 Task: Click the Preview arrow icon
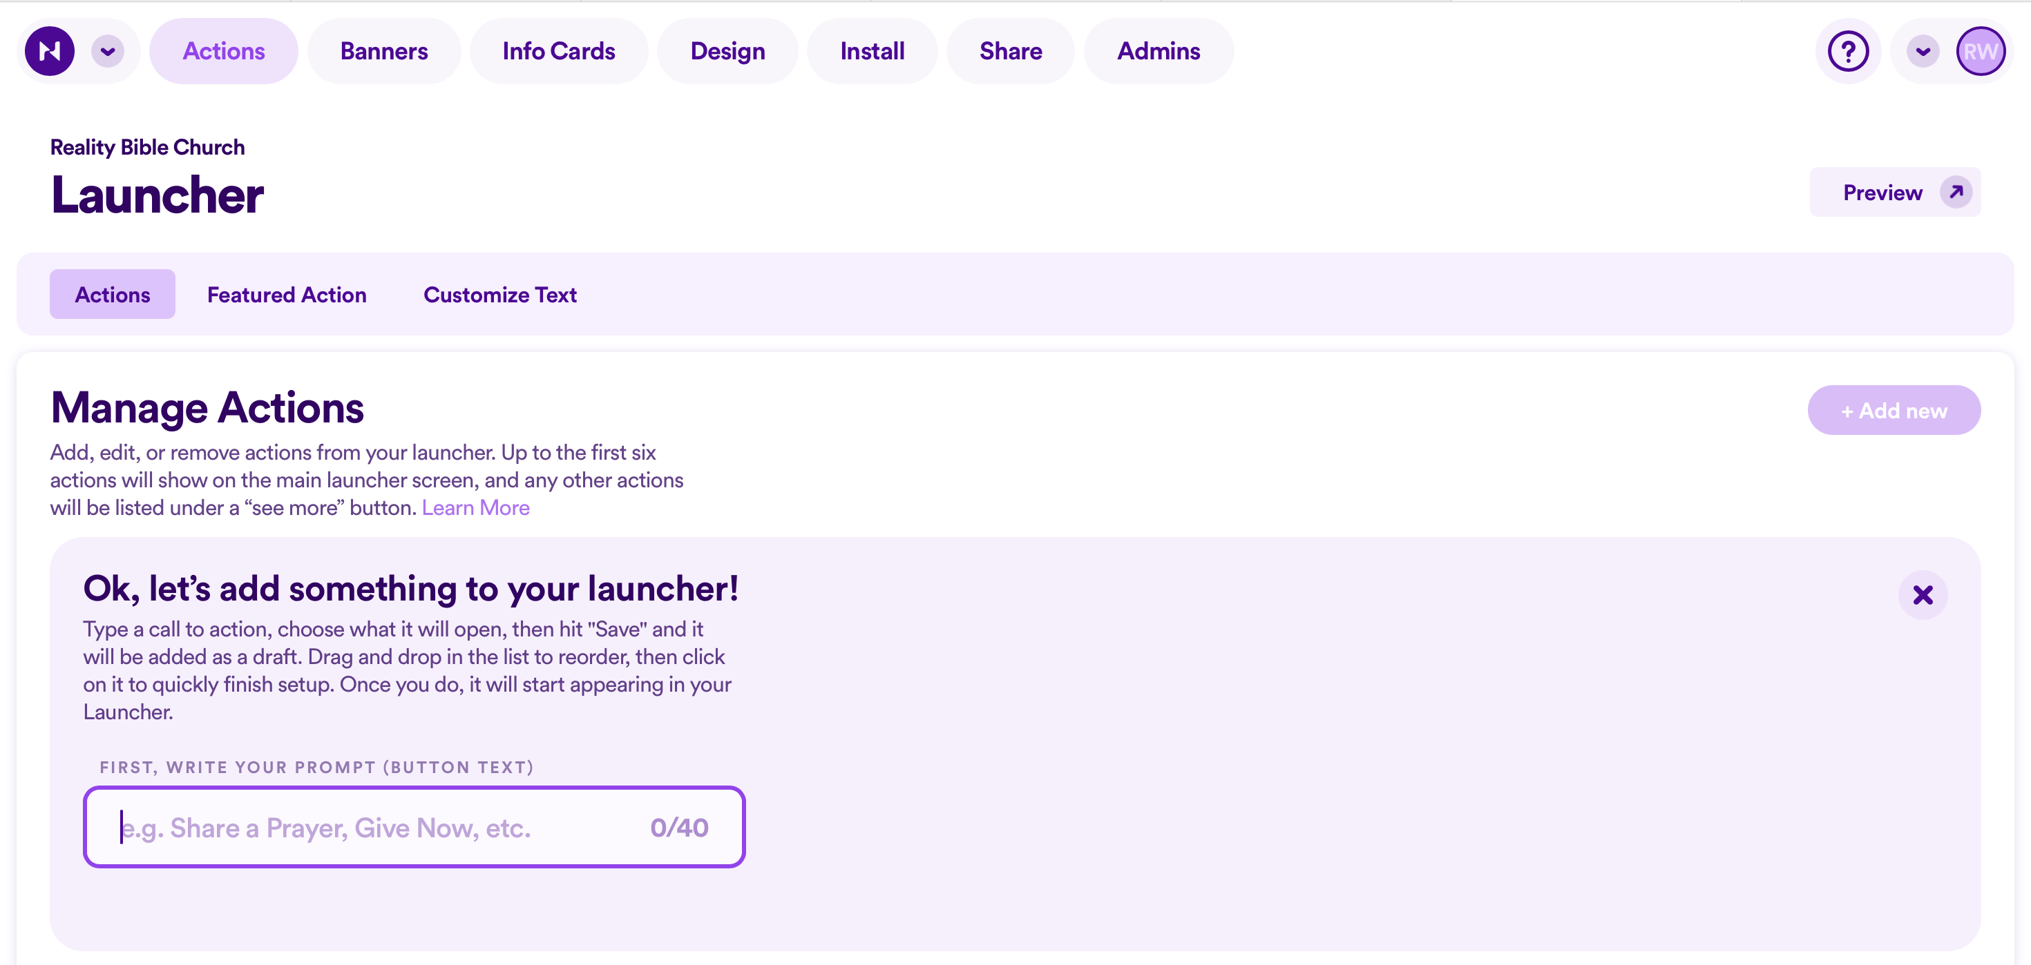[1956, 192]
